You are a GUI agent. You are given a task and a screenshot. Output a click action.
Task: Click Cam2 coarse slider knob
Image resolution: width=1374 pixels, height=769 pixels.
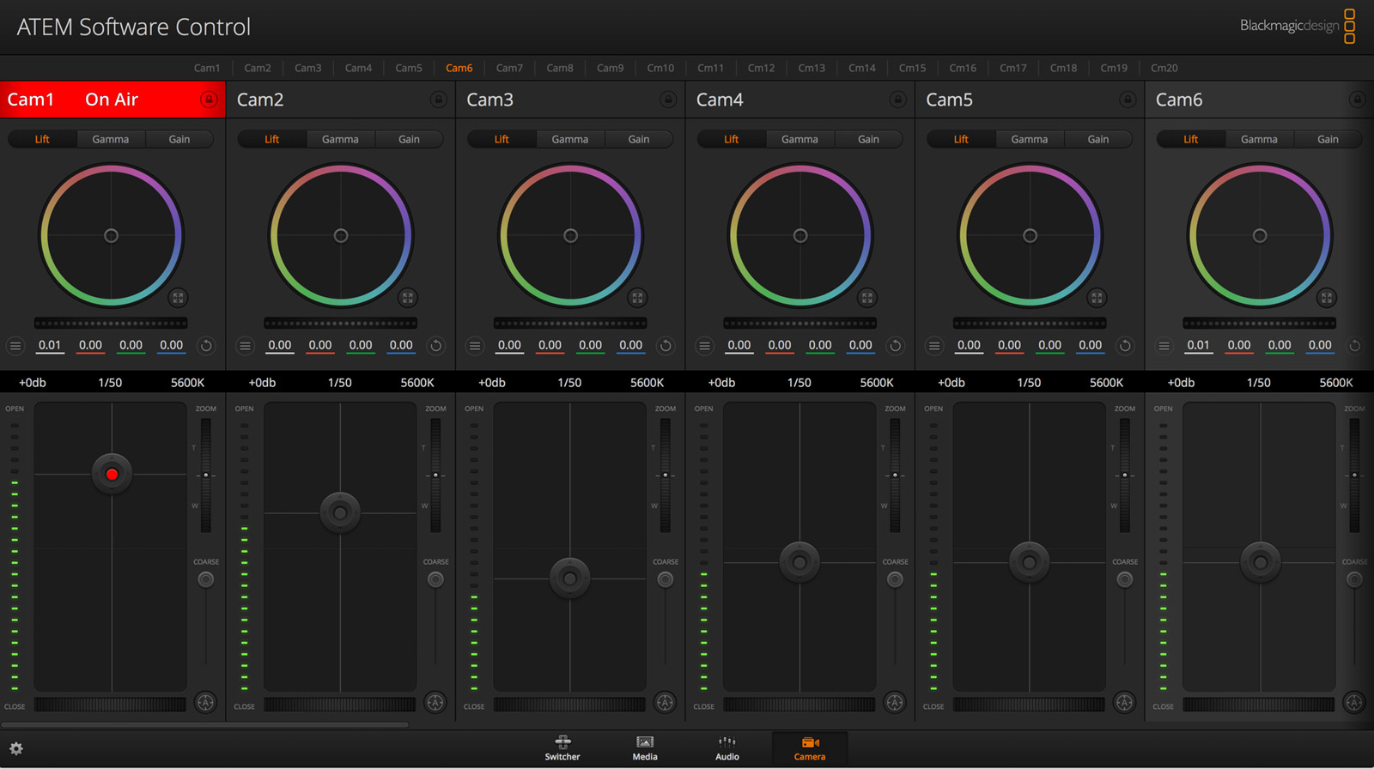click(x=435, y=579)
